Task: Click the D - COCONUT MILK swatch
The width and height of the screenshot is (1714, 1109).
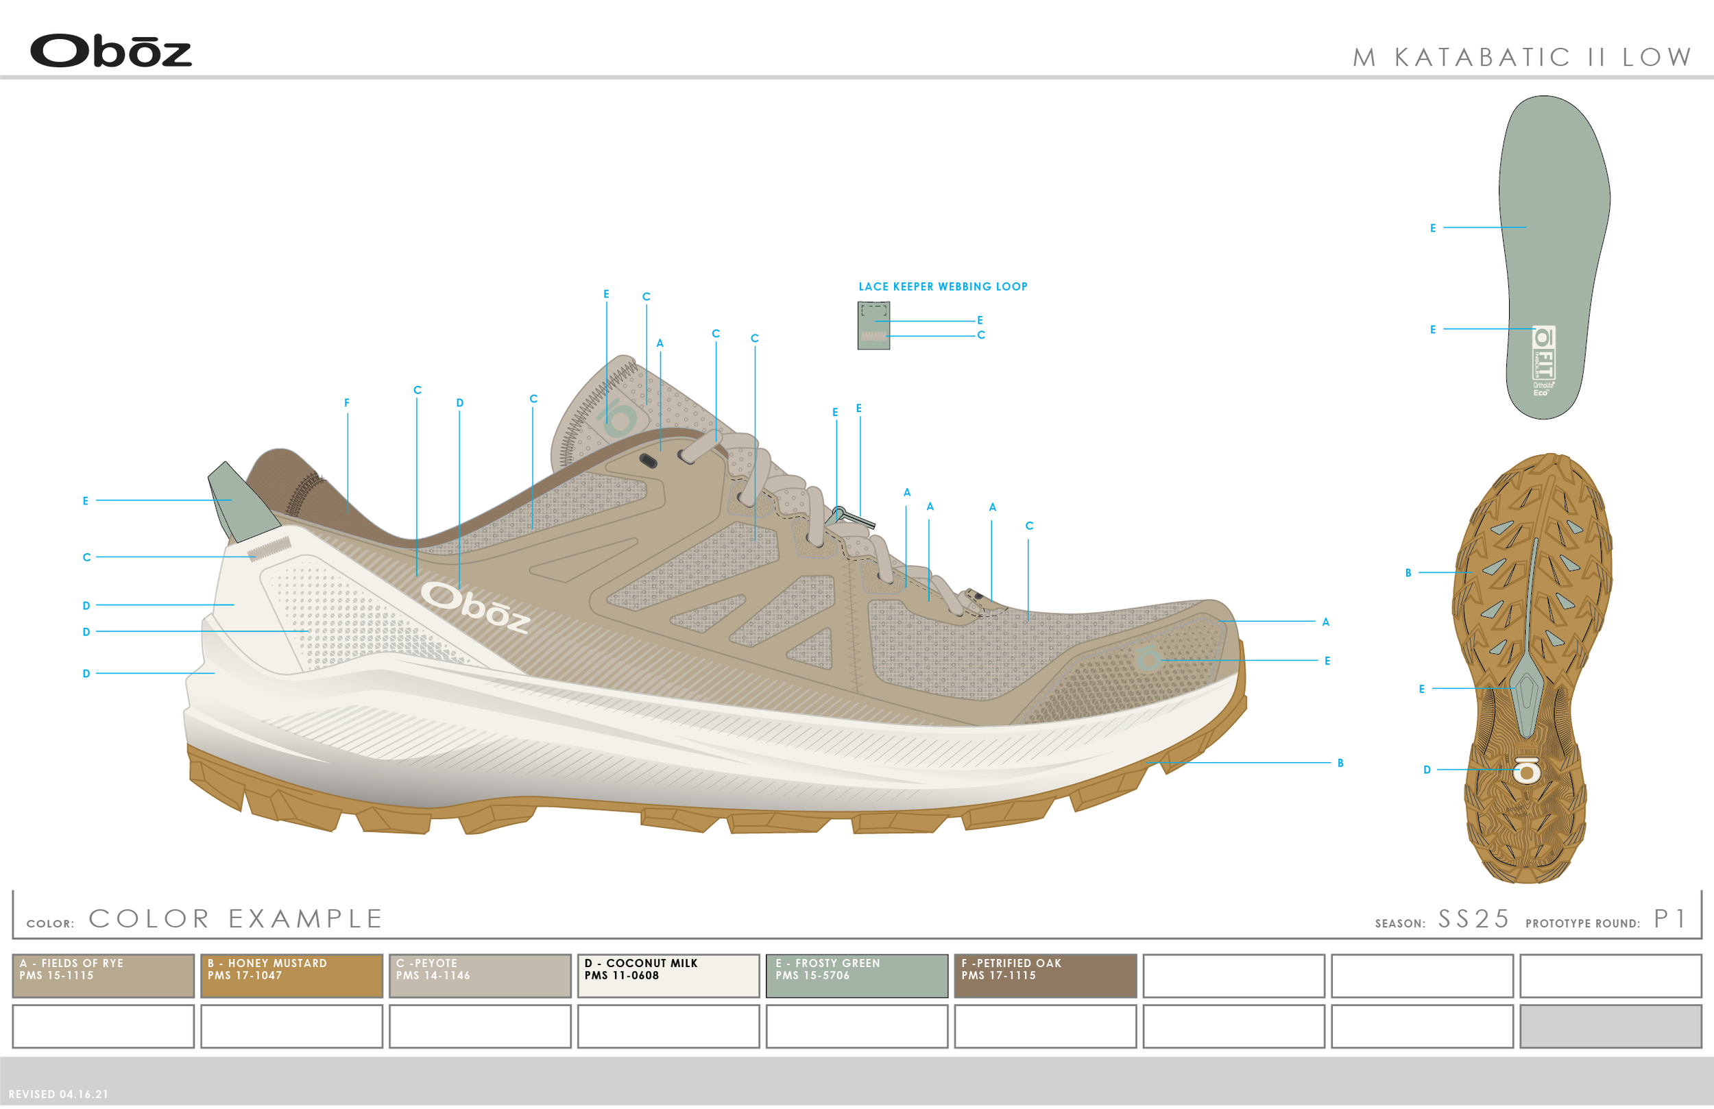Action: (669, 976)
